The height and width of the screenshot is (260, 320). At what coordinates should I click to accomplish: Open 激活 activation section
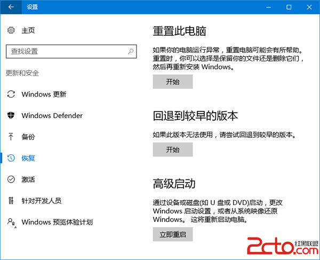click(x=28, y=179)
